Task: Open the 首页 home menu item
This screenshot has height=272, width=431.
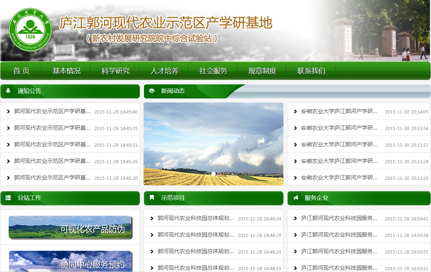Action: coord(21,71)
